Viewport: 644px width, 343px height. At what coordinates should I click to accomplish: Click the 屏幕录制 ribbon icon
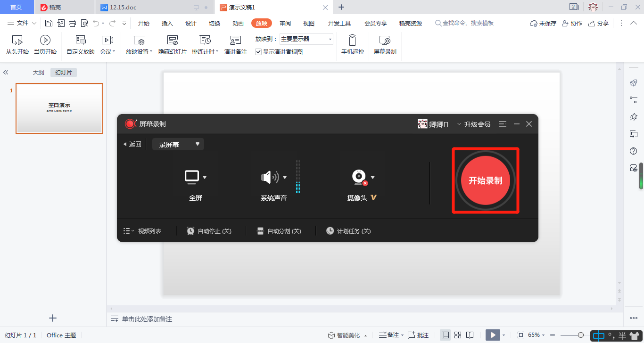[385, 41]
